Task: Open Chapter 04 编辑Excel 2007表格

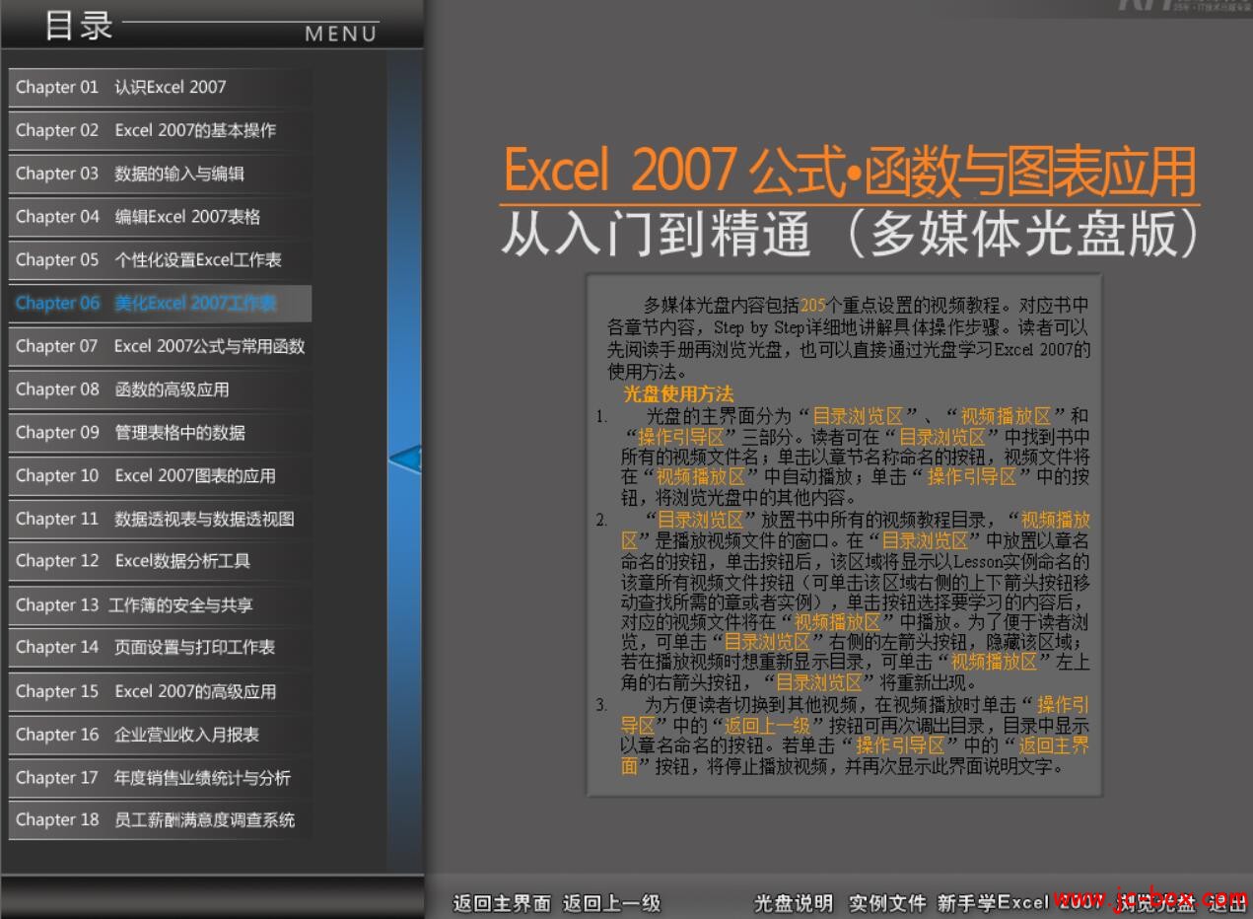Action: 160,217
